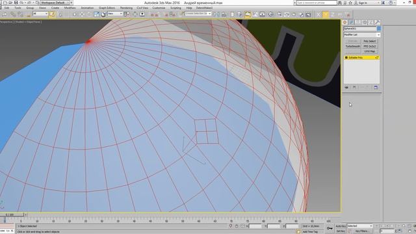Open Create Selection Set dropdown
Viewport: 416px width, 234px height.
(x=198, y=14)
